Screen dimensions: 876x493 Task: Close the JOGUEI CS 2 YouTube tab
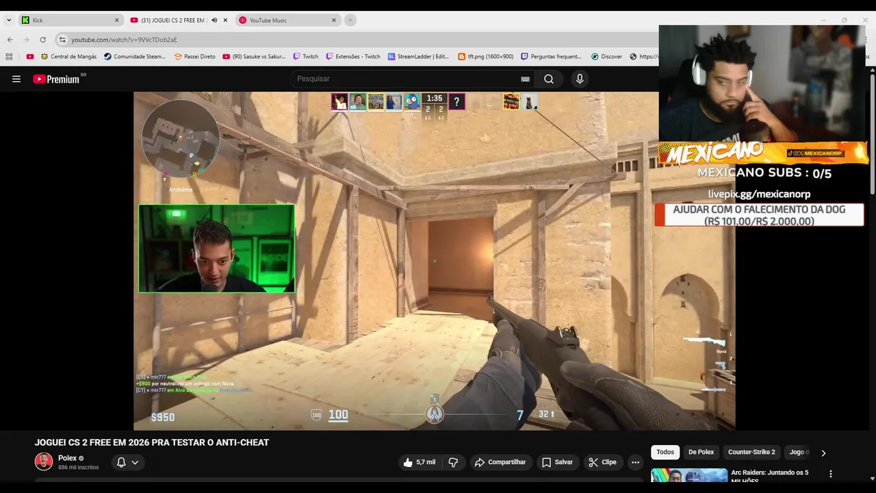pos(225,20)
